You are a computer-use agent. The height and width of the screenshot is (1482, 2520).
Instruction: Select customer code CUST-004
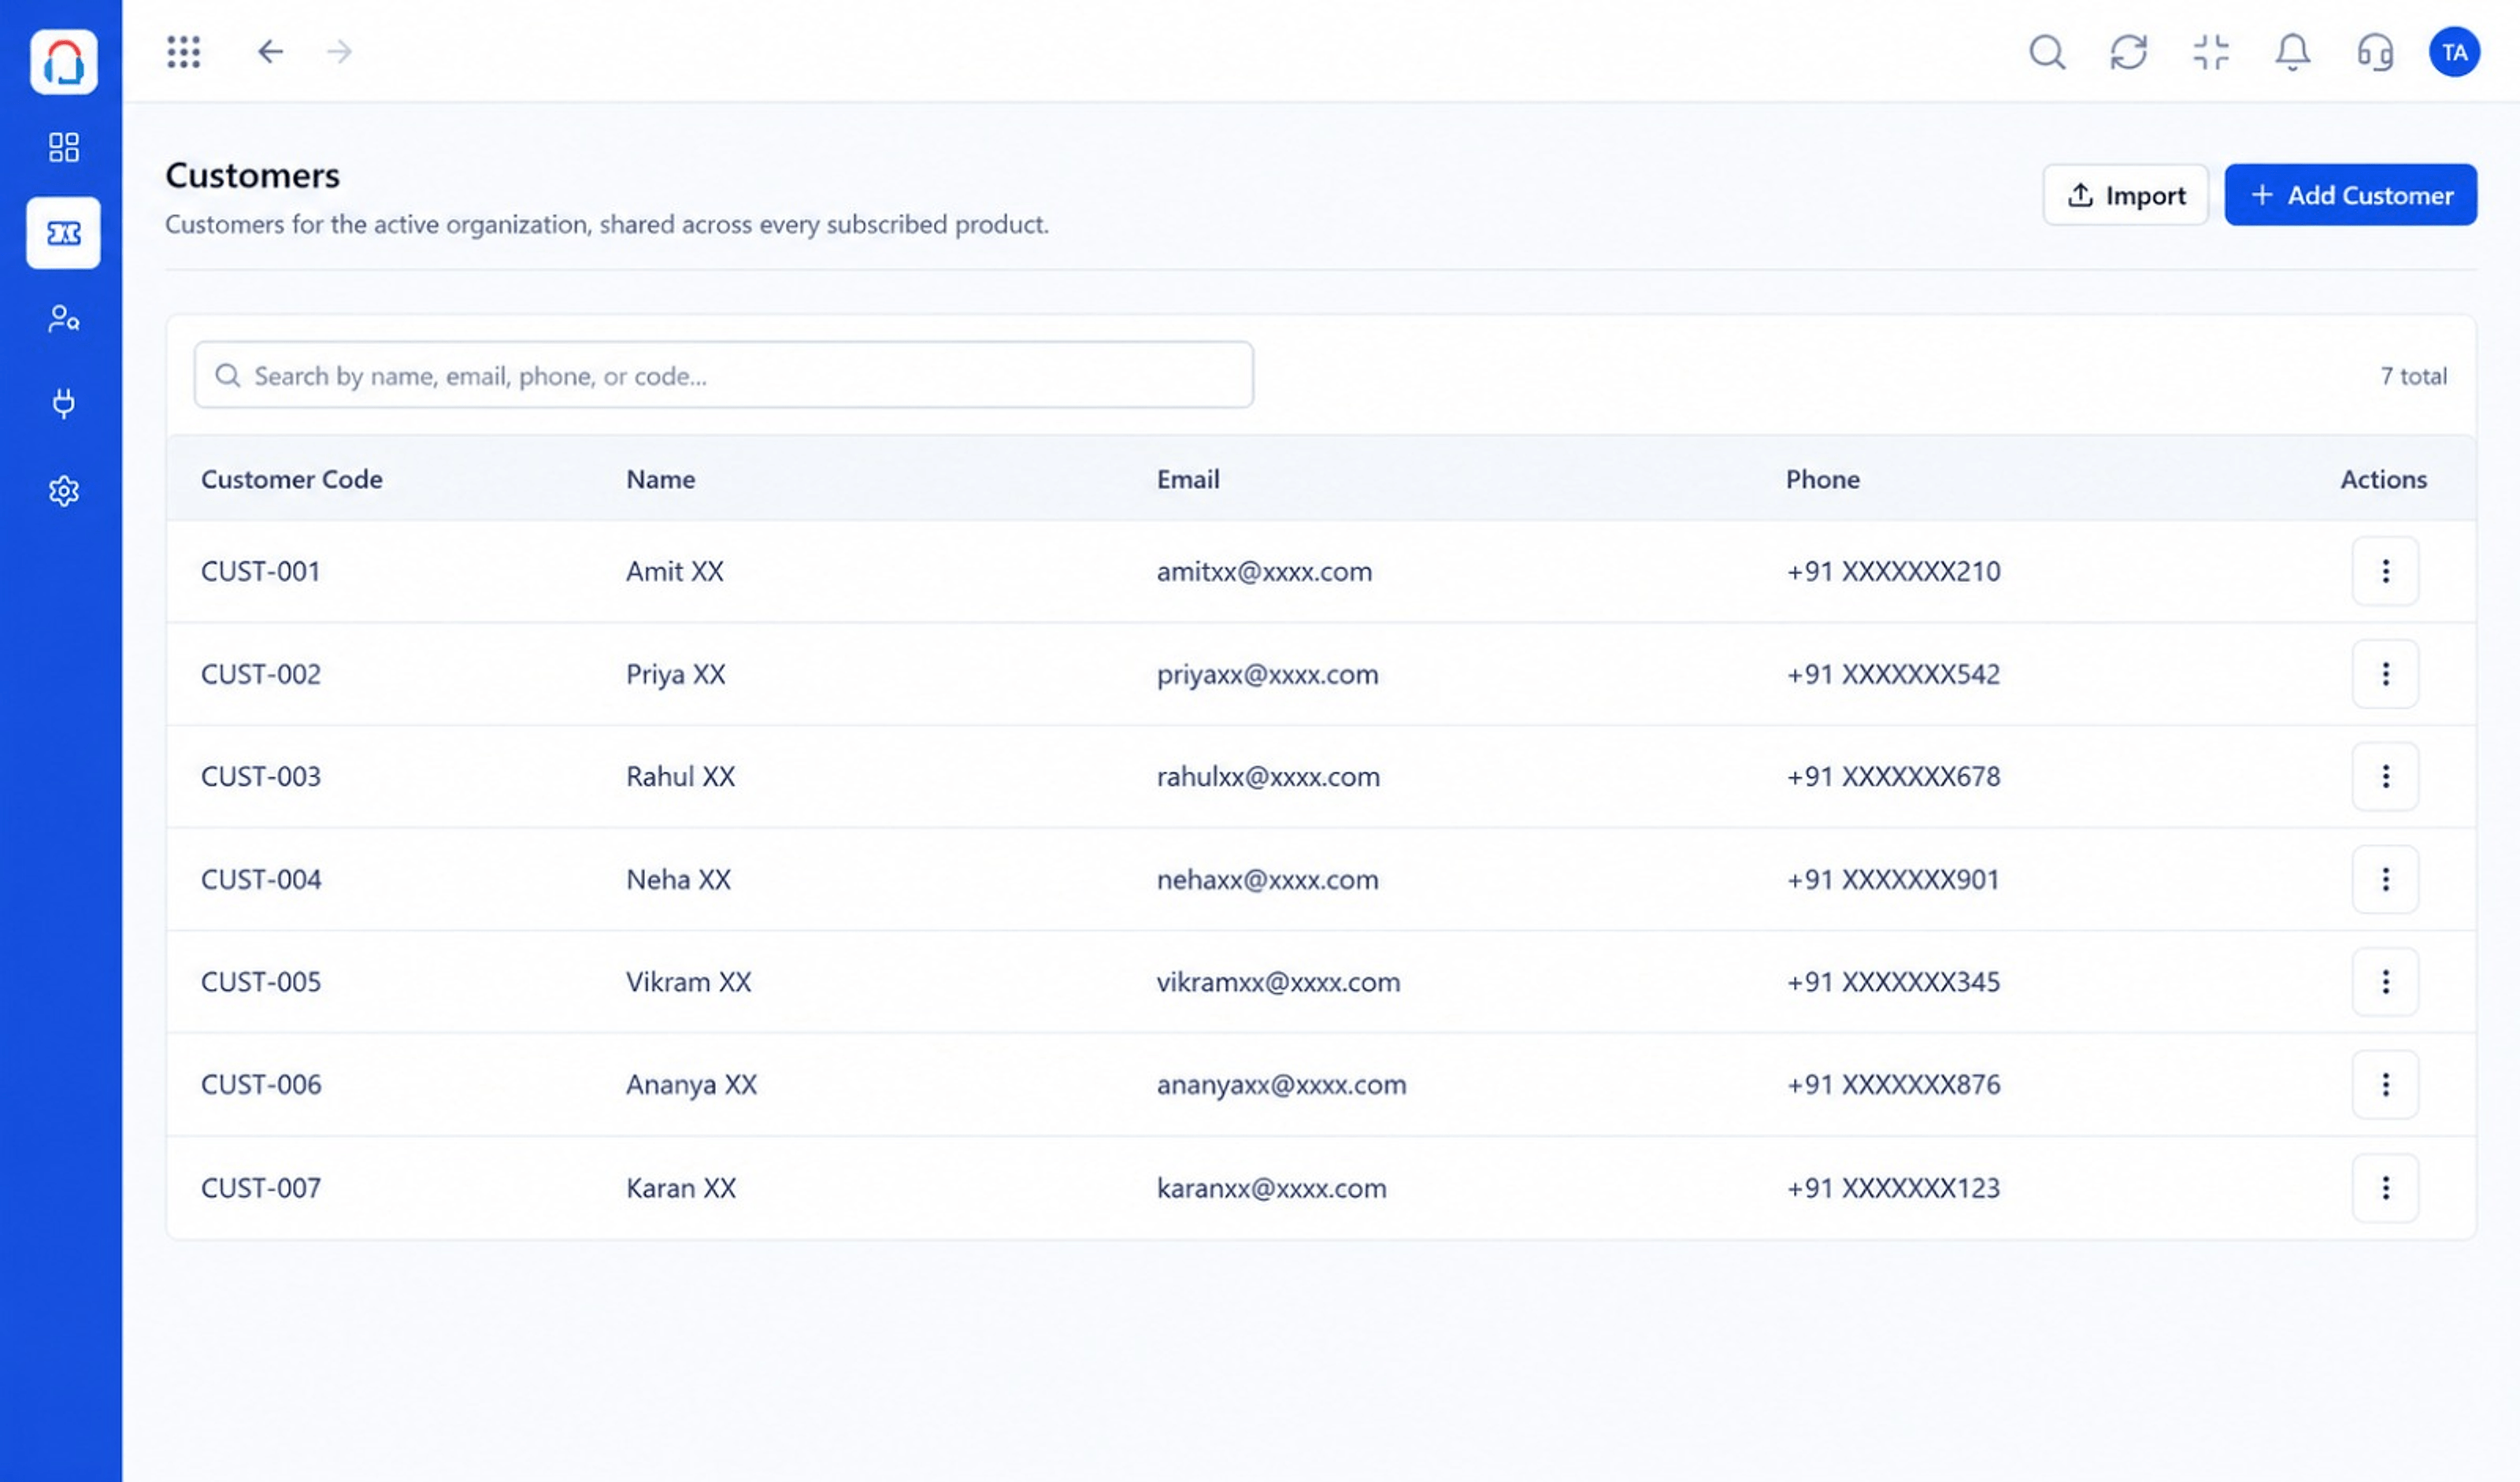click(261, 879)
